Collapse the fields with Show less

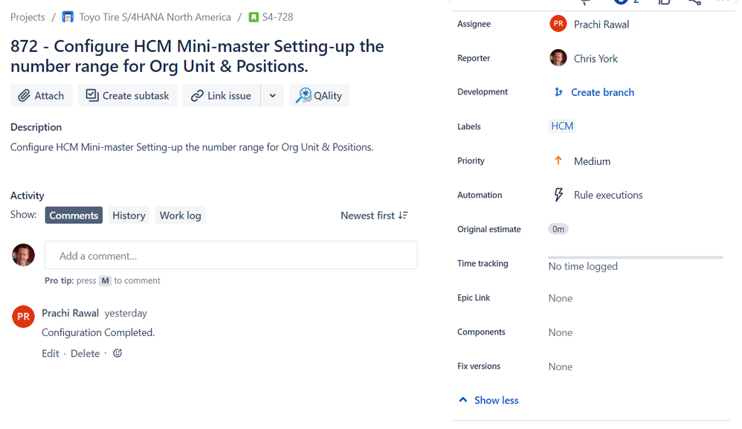[x=497, y=400]
